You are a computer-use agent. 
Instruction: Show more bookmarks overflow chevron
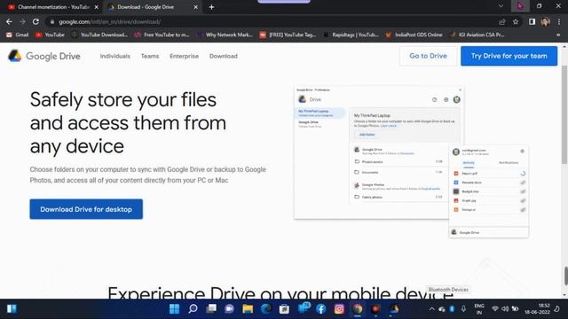point(558,35)
